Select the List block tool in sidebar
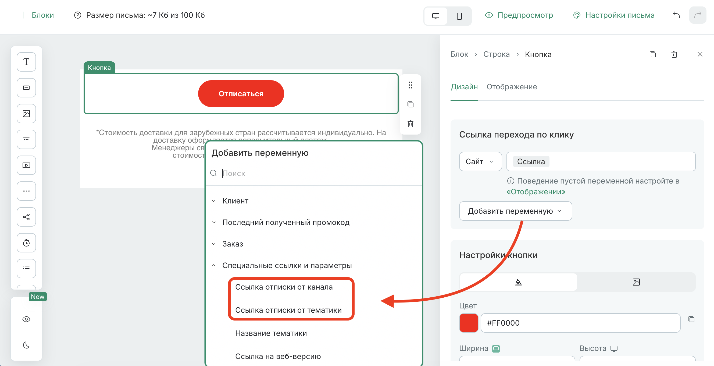Image resolution: width=714 pixels, height=366 pixels. pyautogui.click(x=26, y=269)
